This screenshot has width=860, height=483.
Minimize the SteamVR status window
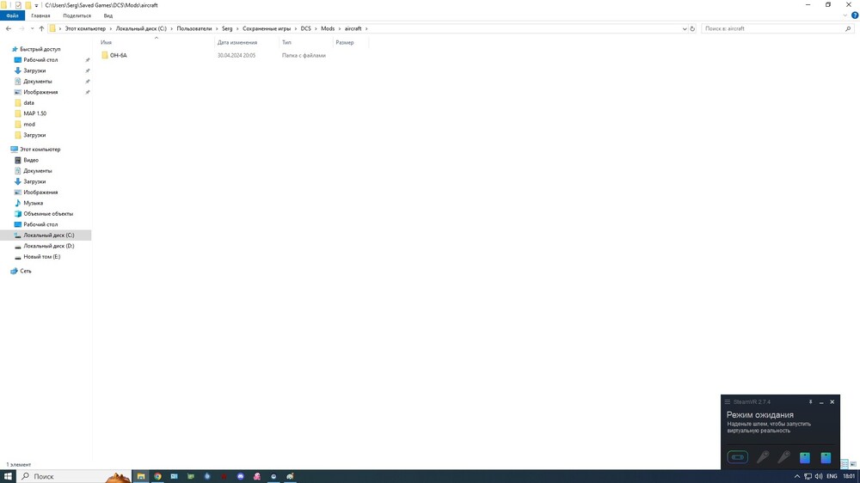[821, 402]
